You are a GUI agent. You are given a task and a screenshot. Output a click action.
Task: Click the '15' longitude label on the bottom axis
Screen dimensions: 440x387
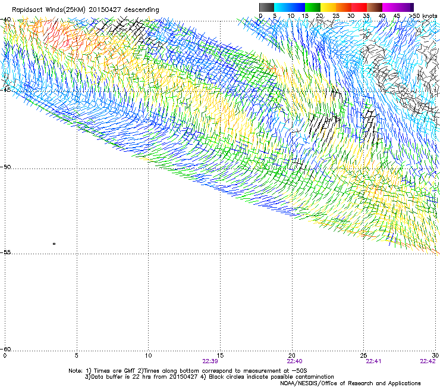[220, 355]
